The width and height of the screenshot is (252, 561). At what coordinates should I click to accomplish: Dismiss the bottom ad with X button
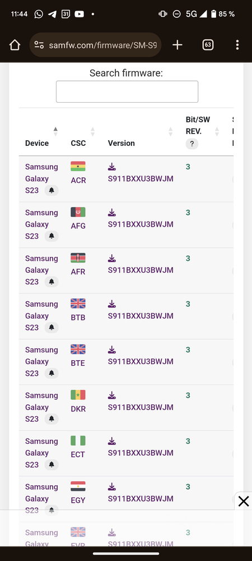(244, 501)
